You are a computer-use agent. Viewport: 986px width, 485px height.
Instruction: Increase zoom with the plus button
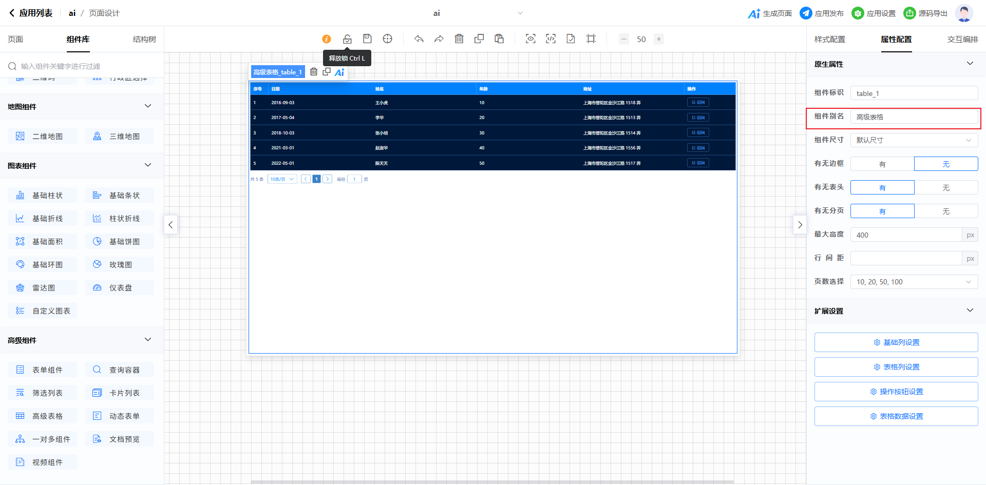[659, 39]
